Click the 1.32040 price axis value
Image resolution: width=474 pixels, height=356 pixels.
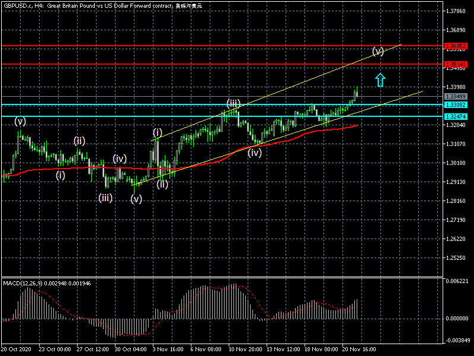coord(456,125)
